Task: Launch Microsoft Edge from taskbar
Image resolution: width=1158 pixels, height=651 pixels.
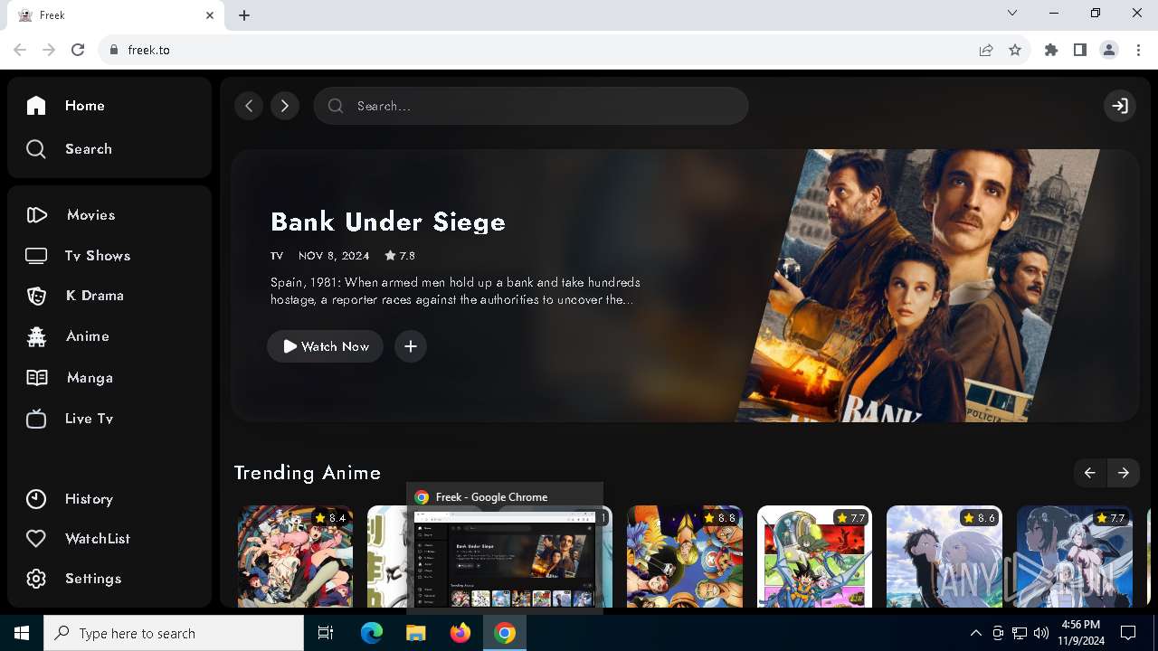Action: click(372, 633)
